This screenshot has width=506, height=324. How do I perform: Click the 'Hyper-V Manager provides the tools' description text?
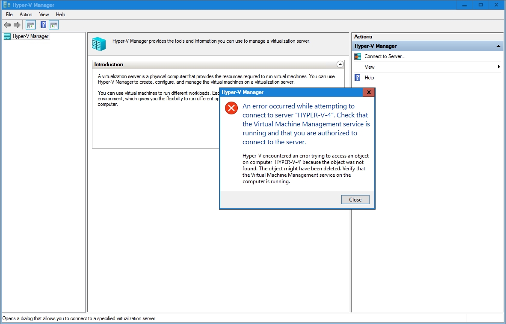click(211, 41)
